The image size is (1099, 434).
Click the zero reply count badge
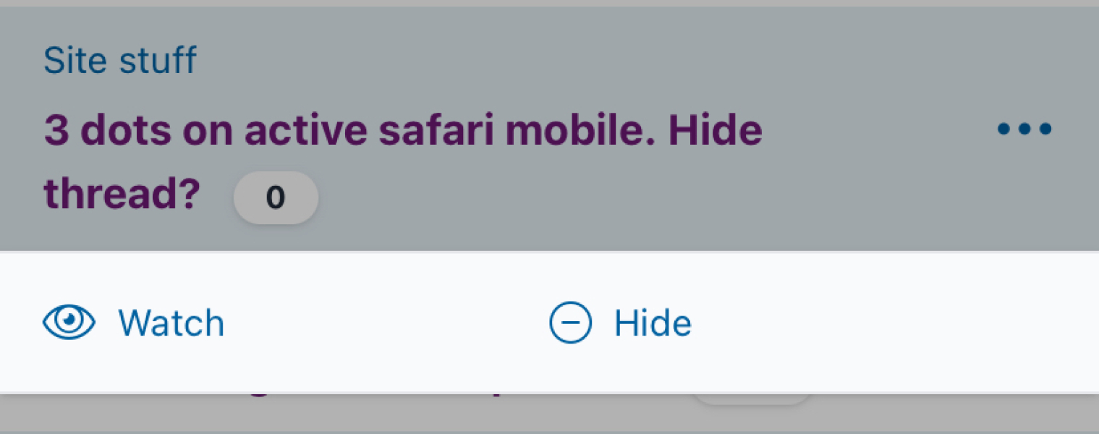pyautogui.click(x=276, y=197)
